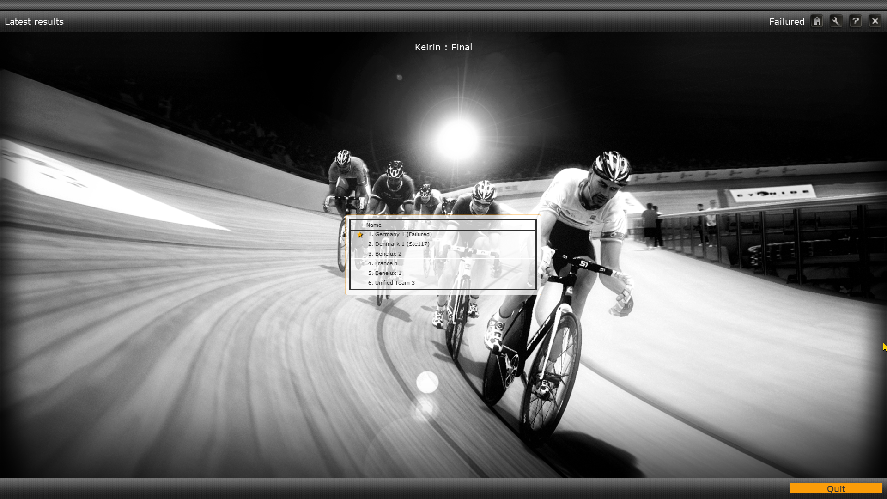This screenshot has width=887, height=499.
Task: Click the bottom bar left of Quit
Action: [393, 488]
